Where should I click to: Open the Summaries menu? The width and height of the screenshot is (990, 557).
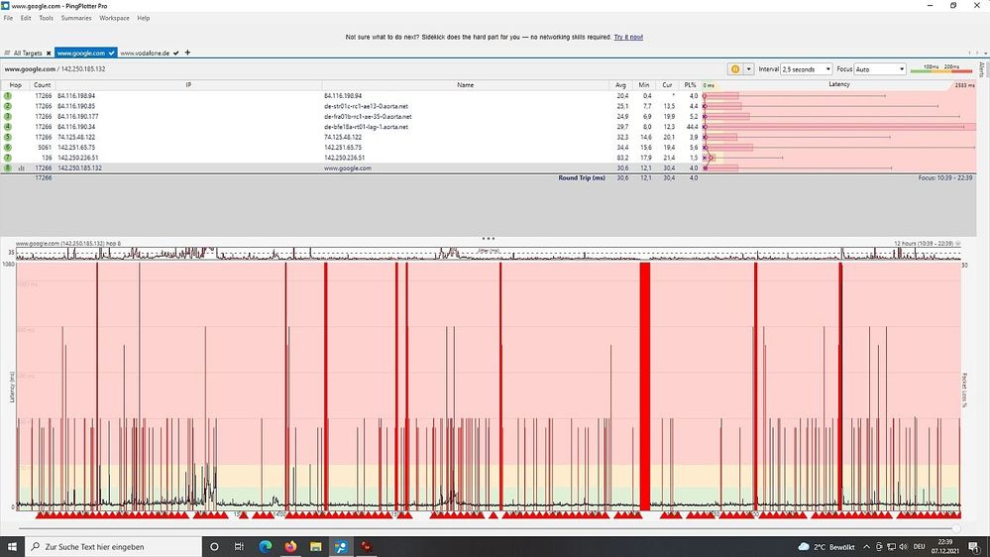[76, 18]
